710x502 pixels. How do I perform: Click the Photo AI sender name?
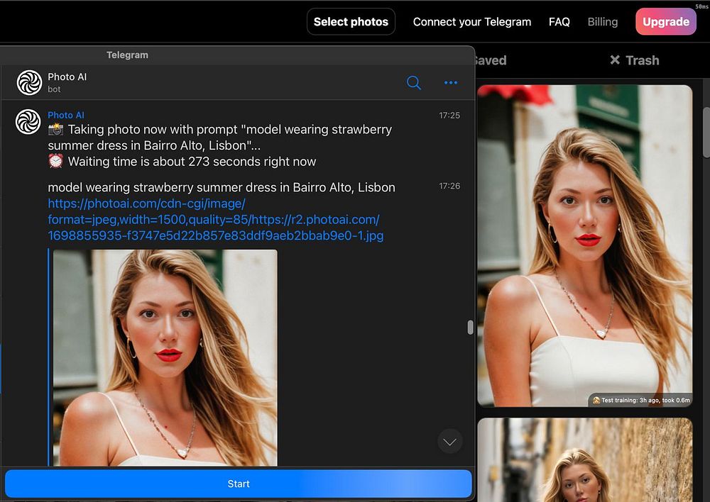[66, 115]
